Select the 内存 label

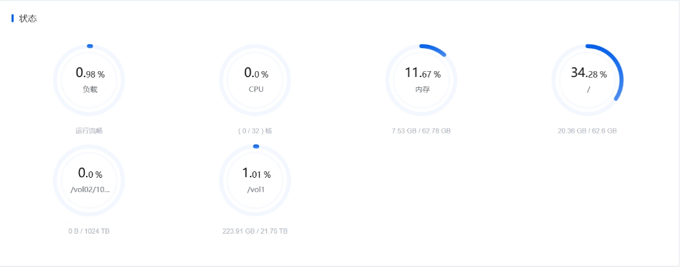click(x=422, y=89)
